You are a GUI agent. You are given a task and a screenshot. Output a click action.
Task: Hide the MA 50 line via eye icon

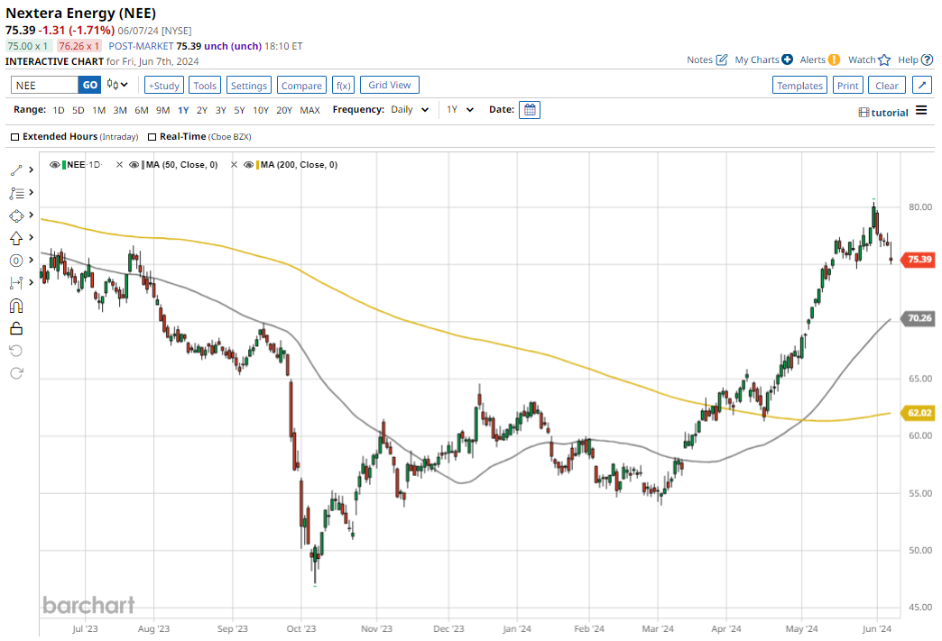point(134,165)
